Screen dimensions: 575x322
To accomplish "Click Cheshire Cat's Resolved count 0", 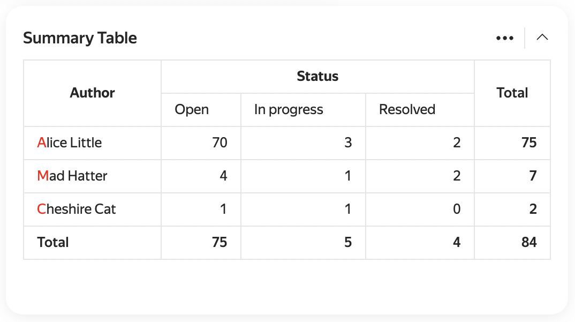I will coord(456,209).
